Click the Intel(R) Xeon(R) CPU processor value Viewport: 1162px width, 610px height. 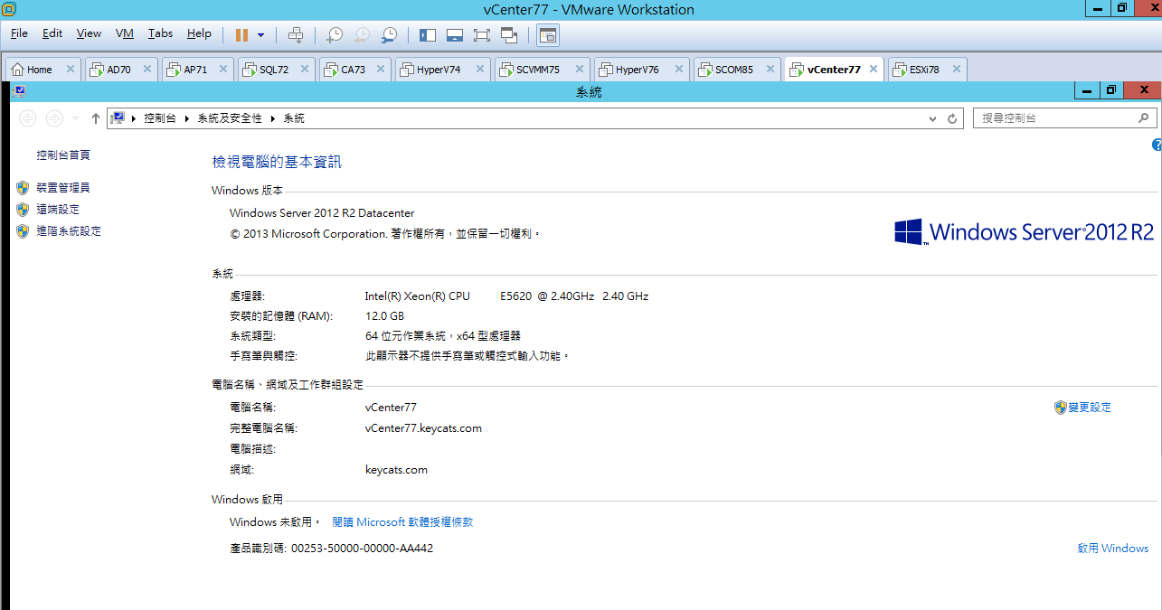point(506,296)
